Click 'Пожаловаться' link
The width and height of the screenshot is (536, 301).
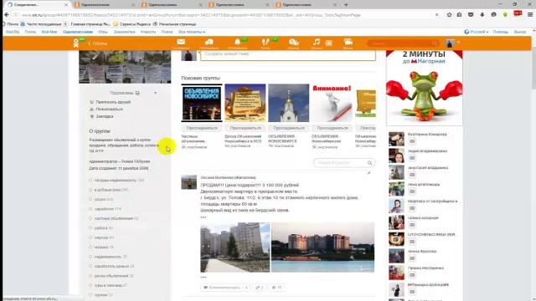[109, 110]
